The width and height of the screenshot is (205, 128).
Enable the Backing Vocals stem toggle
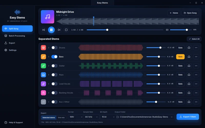pos(54,93)
